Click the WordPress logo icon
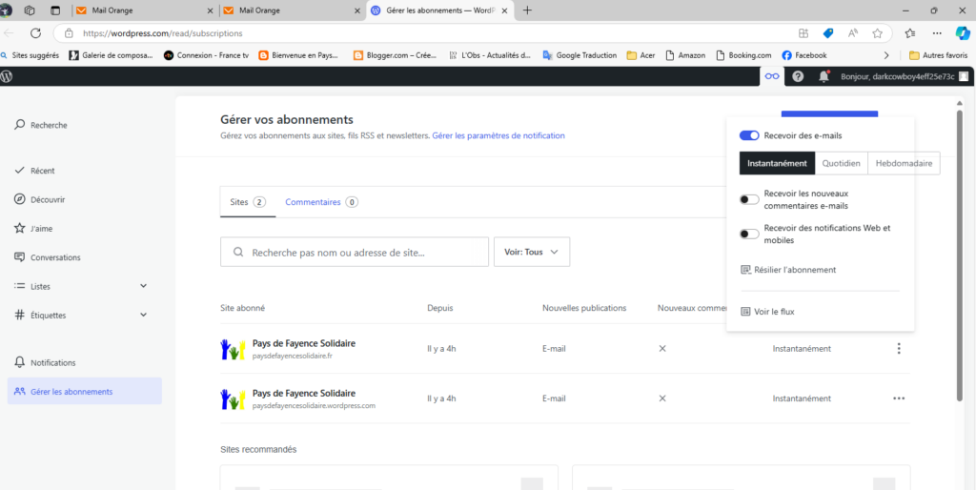This screenshot has width=976, height=490. click(x=8, y=76)
